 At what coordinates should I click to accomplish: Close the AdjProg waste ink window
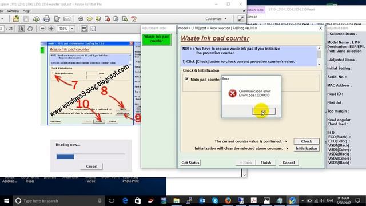click(x=320, y=28)
